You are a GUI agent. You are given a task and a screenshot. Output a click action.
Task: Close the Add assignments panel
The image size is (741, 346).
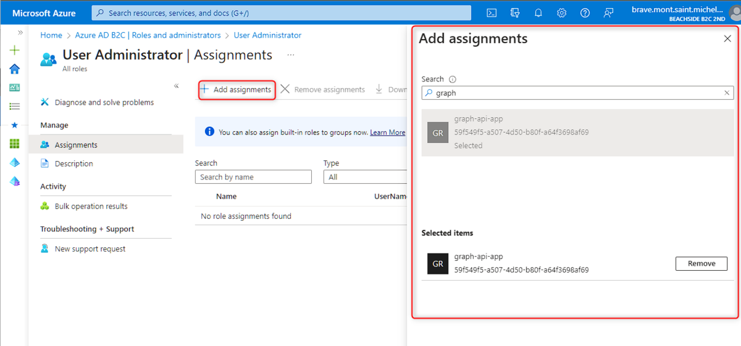pyautogui.click(x=727, y=39)
